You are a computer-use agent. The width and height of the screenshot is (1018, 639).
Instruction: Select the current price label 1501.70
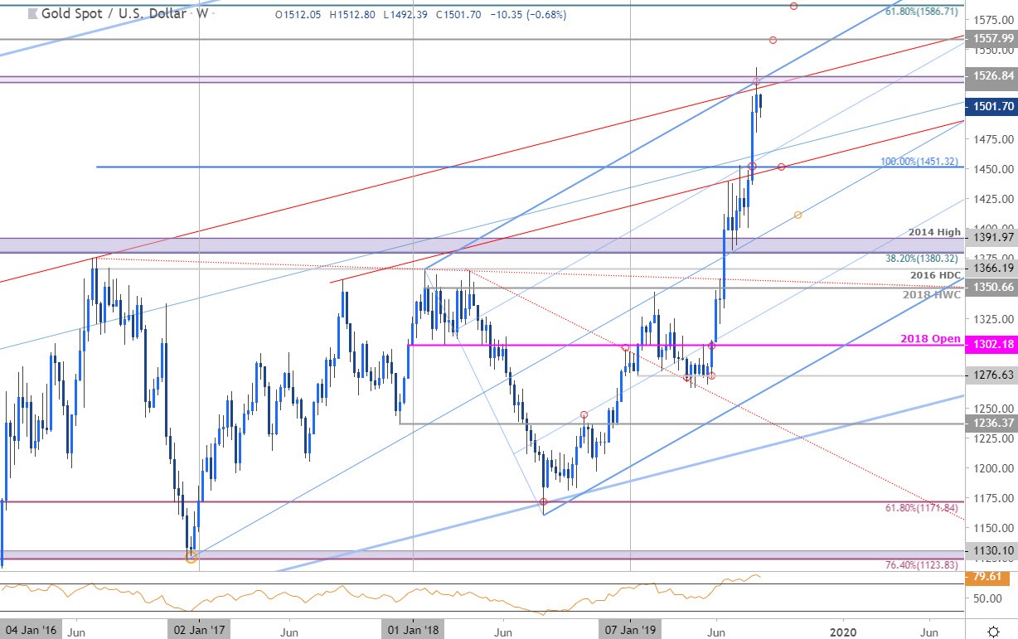point(992,105)
